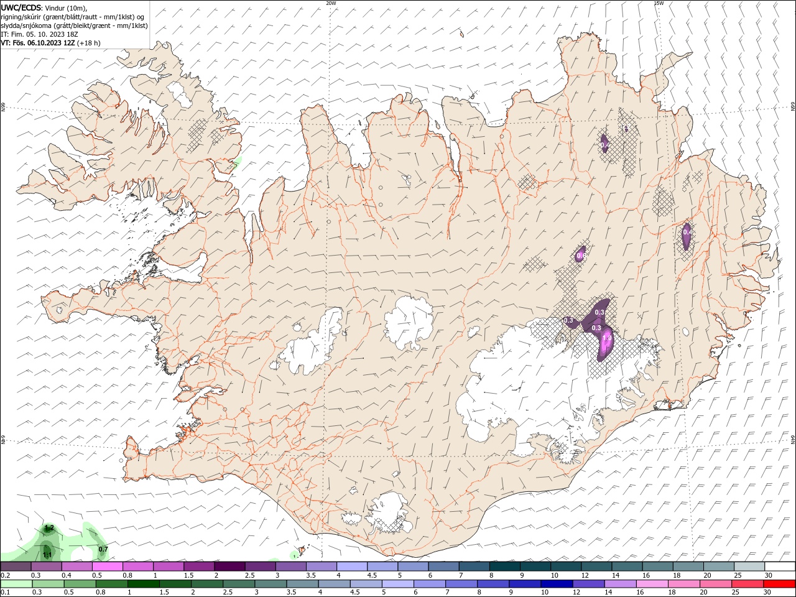Pick lower legend swatch between 14 and 16
The width and height of the screenshot is (796, 597).
[x=619, y=584]
